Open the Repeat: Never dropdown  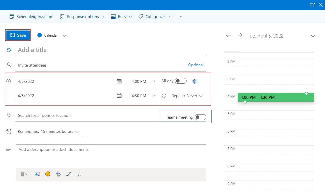pos(187,96)
